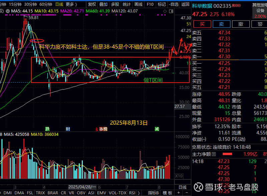This screenshot has width=267, height=196.
Task: Click the 换手 value 12.35%
Action: tap(222, 127)
